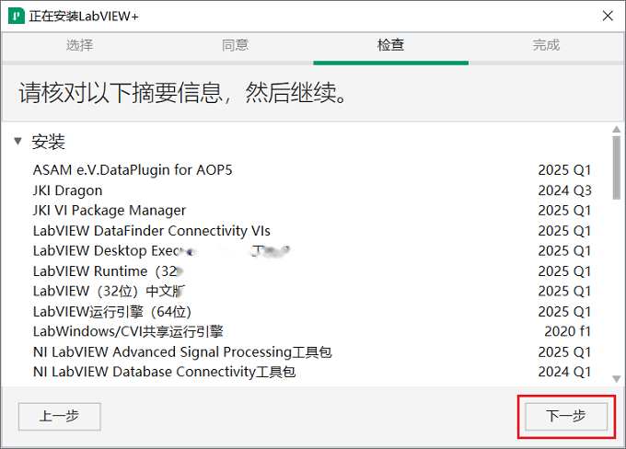Click the 上一步 button
The image size is (626, 449).
(60, 416)
